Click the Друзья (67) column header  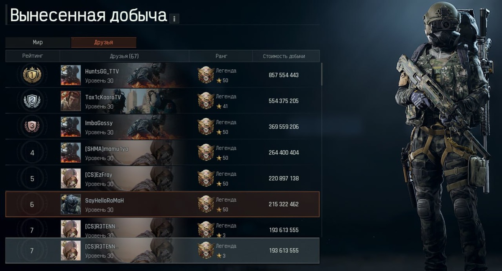(x=125, y=56)
